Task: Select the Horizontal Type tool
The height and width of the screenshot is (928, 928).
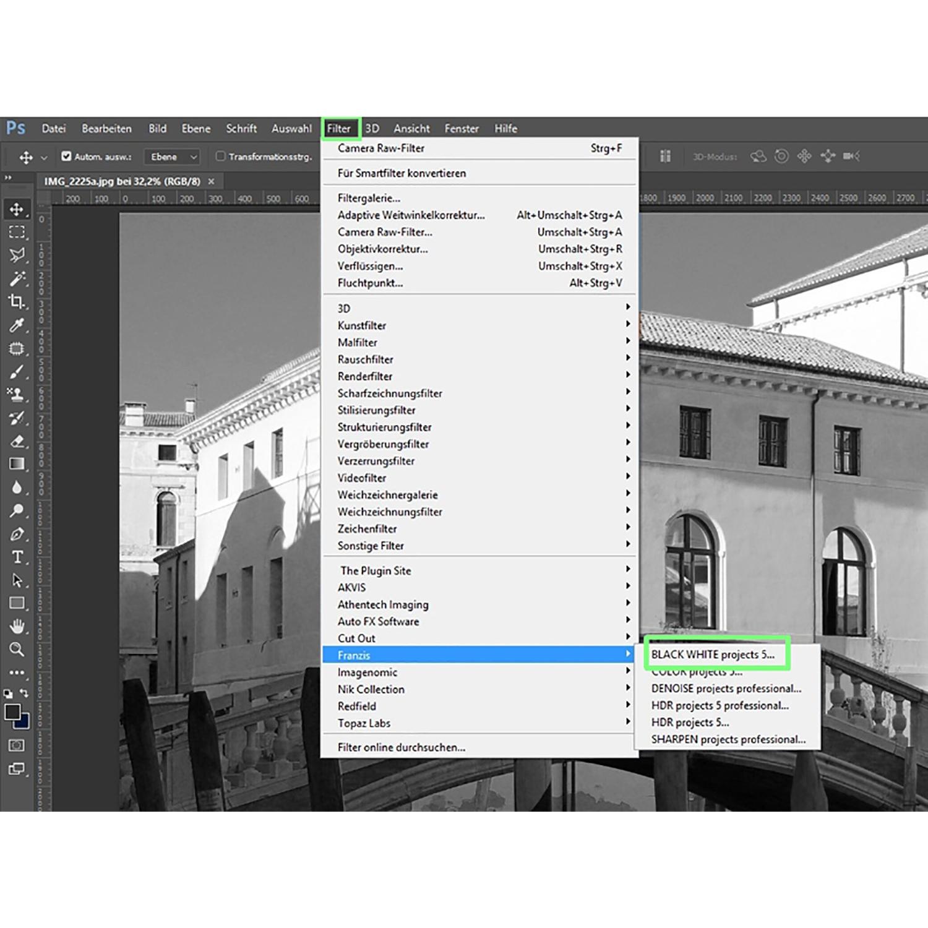Action: click(x=17, y=557)
